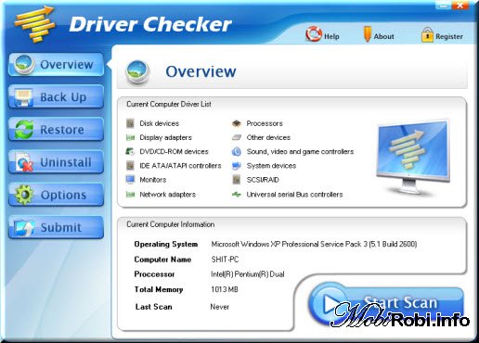The height and width of the screenshot is (343, 479).
Task: Close the Driver Checker window
Action: pyautogui.click(x=460, y=5)
